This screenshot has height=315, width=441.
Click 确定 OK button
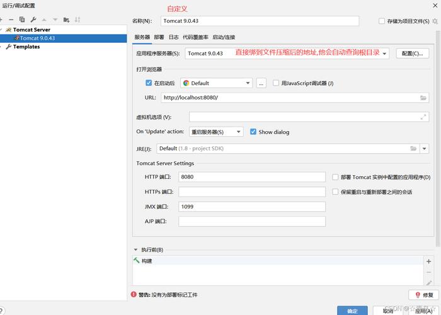[352, 311]
